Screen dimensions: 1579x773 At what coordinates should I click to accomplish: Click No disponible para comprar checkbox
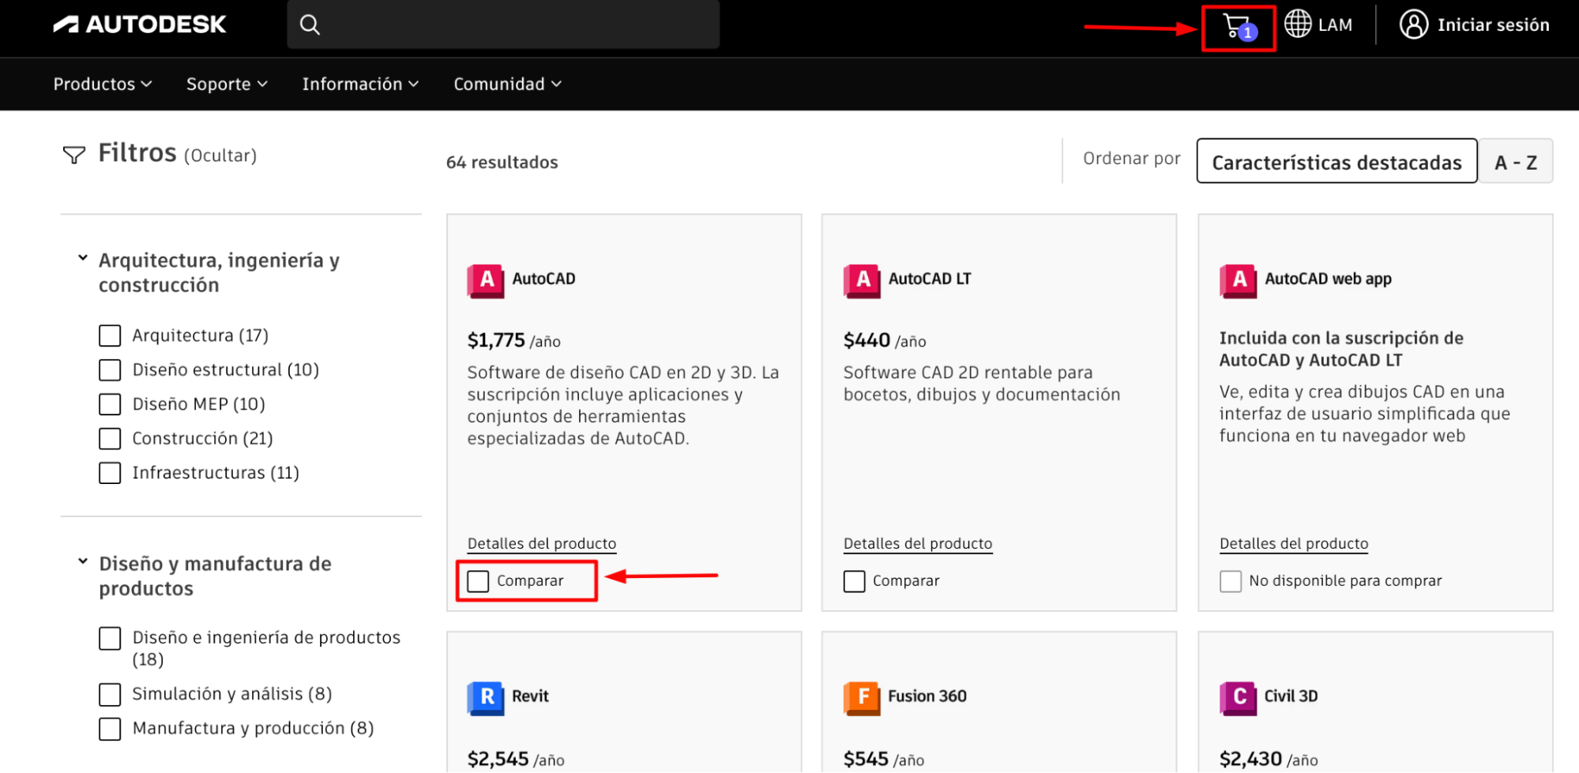tap(1230, 581)
